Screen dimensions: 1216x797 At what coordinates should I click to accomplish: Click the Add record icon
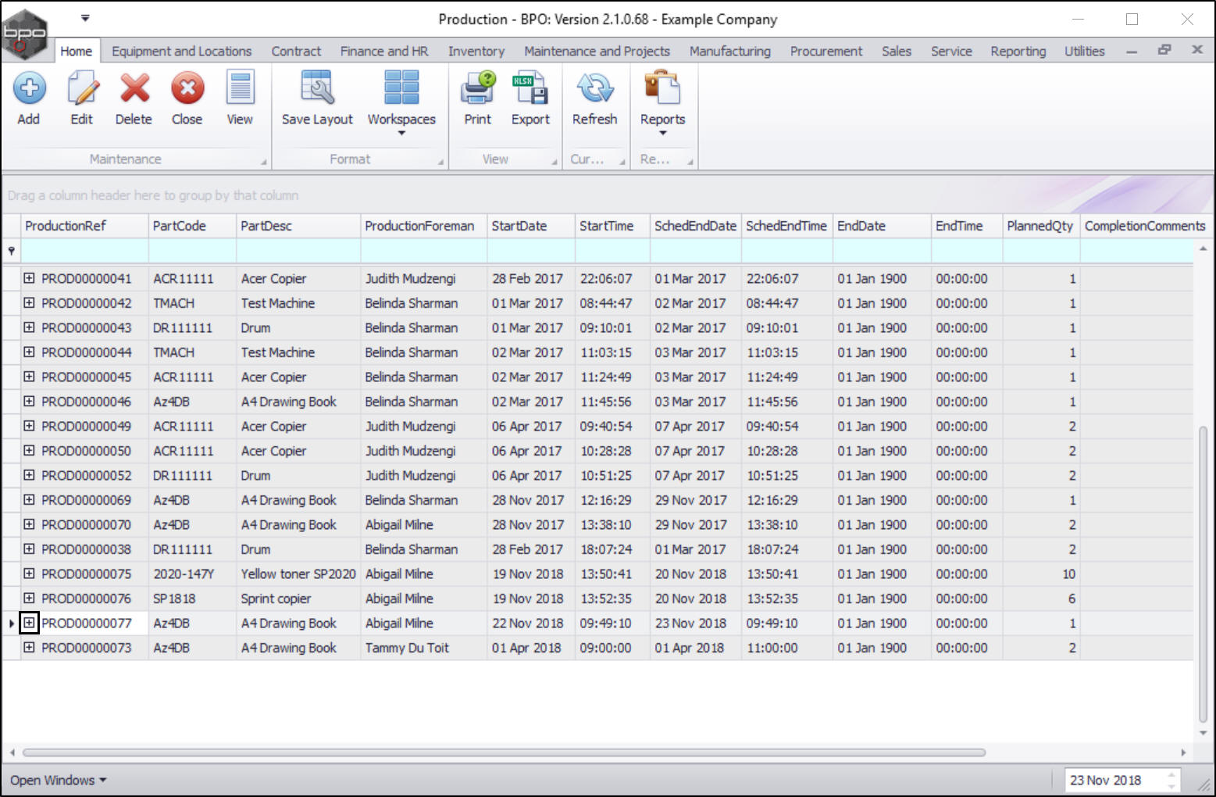coord(29,89)
